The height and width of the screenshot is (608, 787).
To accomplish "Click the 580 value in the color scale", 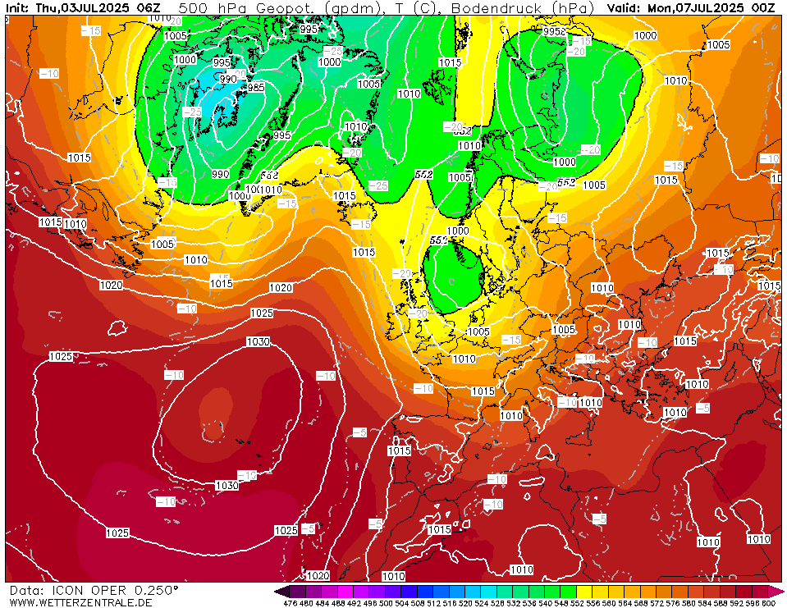I will point(689,603).
